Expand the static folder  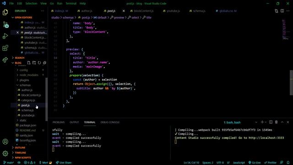pos(23,120)
